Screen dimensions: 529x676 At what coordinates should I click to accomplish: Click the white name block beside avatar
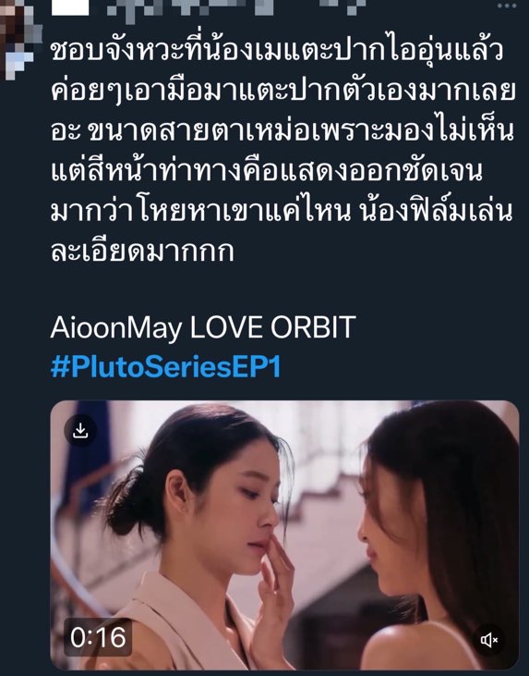point(70,7)
